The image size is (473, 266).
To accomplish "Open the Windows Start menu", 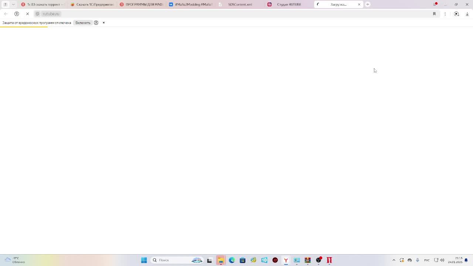I will tap(144, 260).
